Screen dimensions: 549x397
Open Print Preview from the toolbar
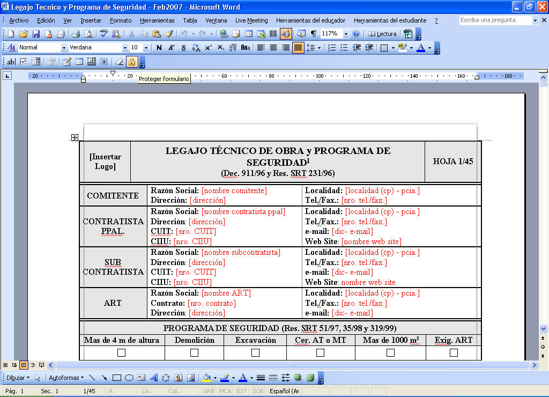pyautogui.click(x=88, y=34)
